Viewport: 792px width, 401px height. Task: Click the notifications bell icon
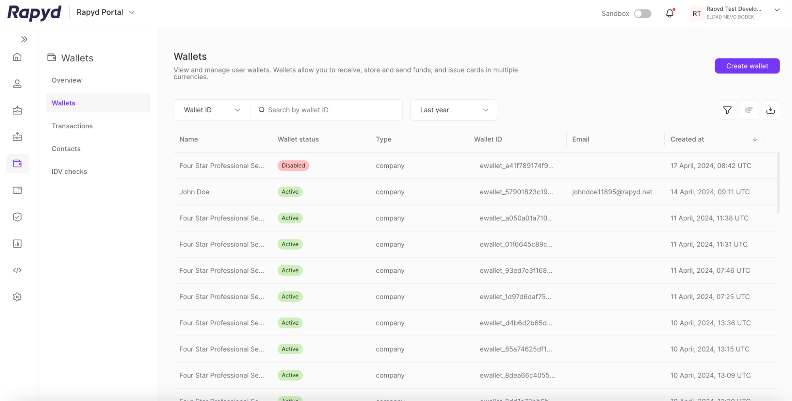pos(670,13)
